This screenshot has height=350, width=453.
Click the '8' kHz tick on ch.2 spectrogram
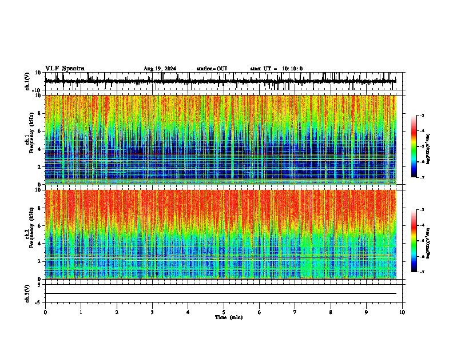(39, 208)
